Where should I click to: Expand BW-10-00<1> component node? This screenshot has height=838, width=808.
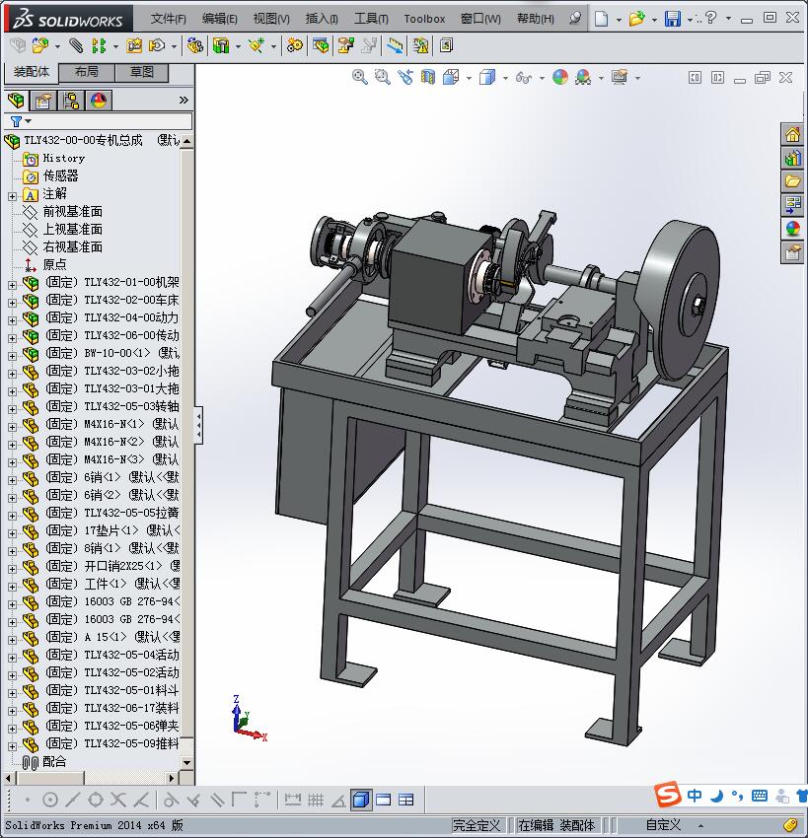(12, 356)
